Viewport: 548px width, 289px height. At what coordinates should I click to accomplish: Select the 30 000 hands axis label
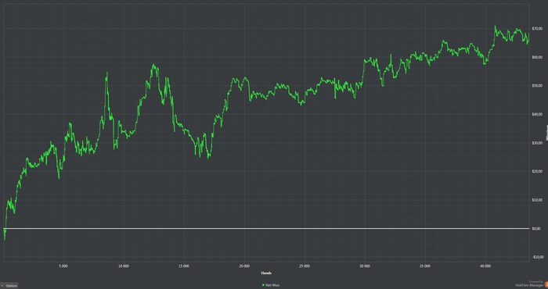365,266
